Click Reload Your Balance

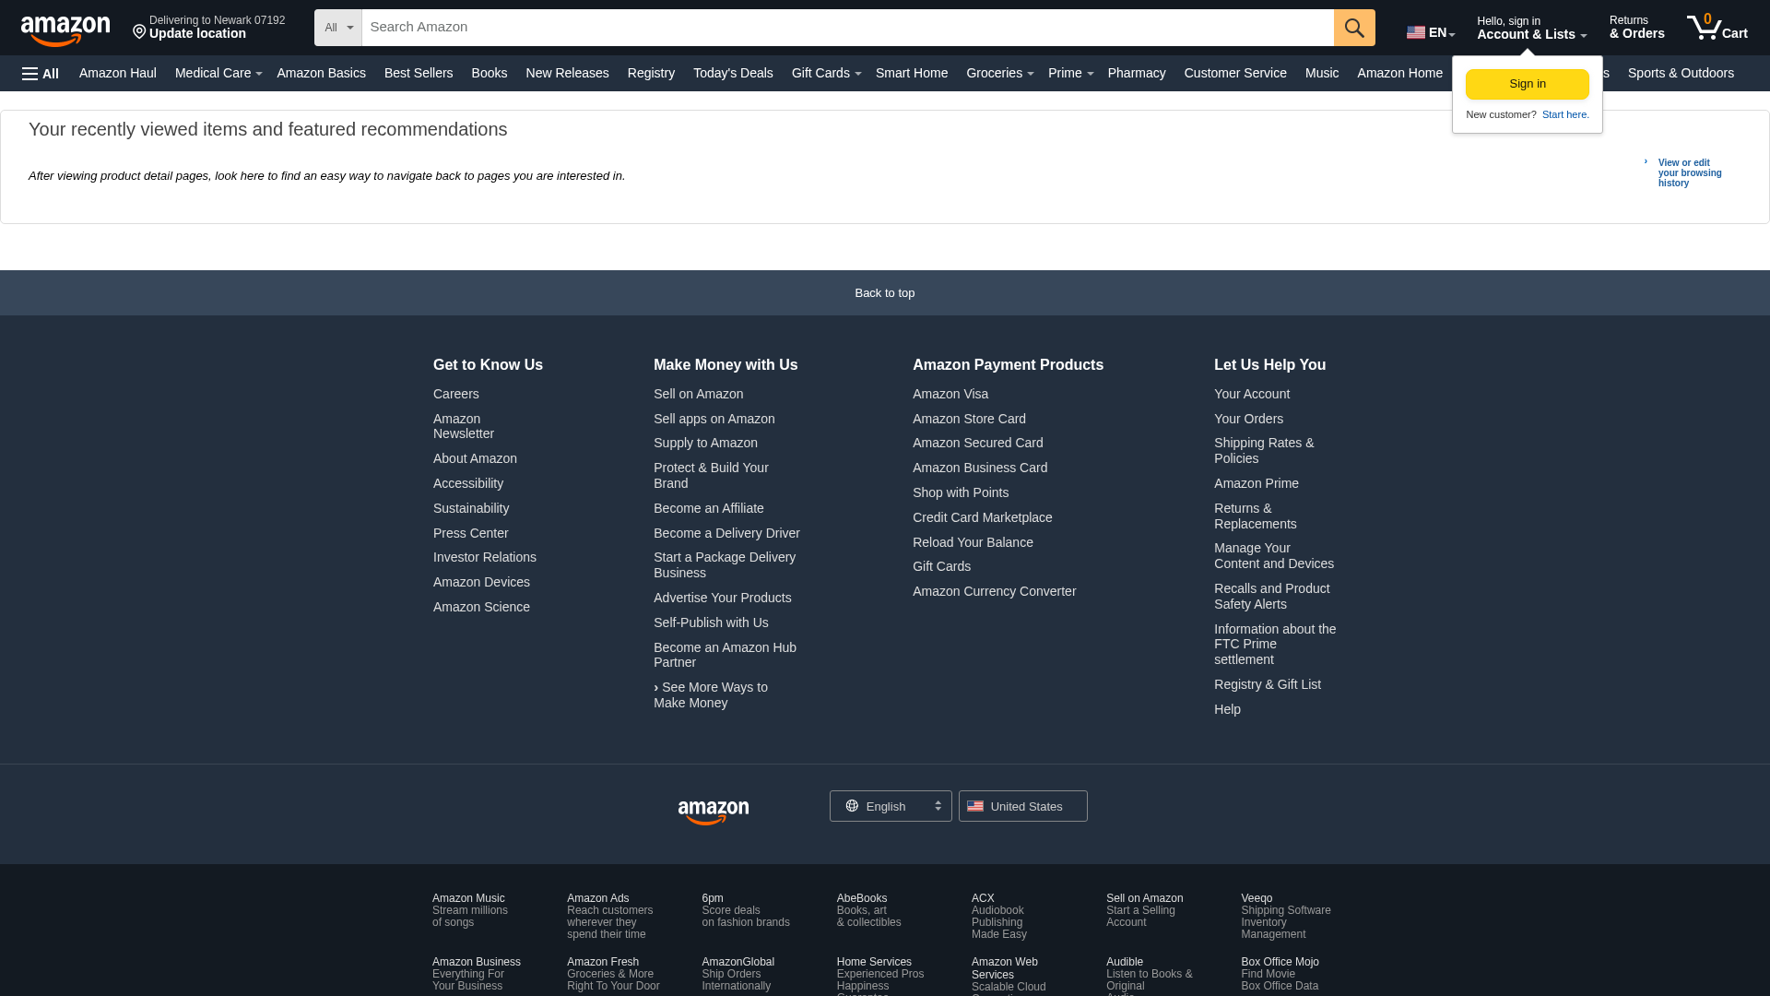(x=973, y=542)
